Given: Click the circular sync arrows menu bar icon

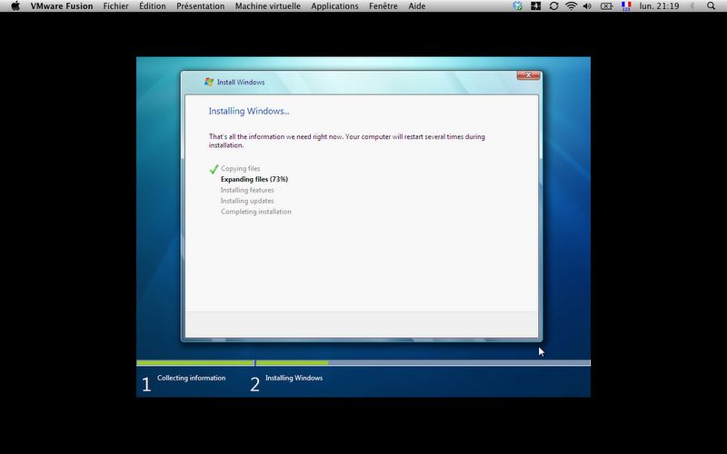Looking at the screenshot, I should pos(553,6).
